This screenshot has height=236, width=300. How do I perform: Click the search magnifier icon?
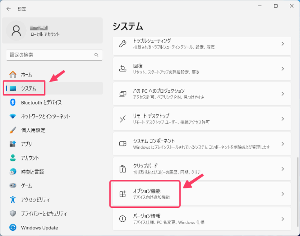click(96, 55)
